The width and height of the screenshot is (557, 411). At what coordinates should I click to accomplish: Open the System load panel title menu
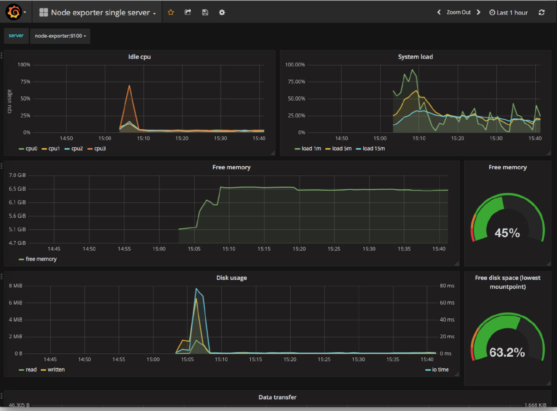point(415,57)
